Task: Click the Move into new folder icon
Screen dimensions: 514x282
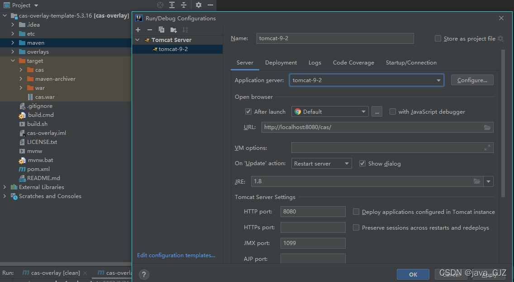Action: (x=173, y=30)
